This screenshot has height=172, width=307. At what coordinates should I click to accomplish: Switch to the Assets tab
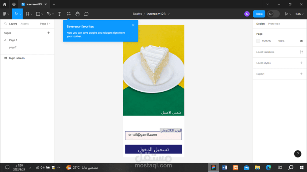pyautogui.click(x=25, y=24)
